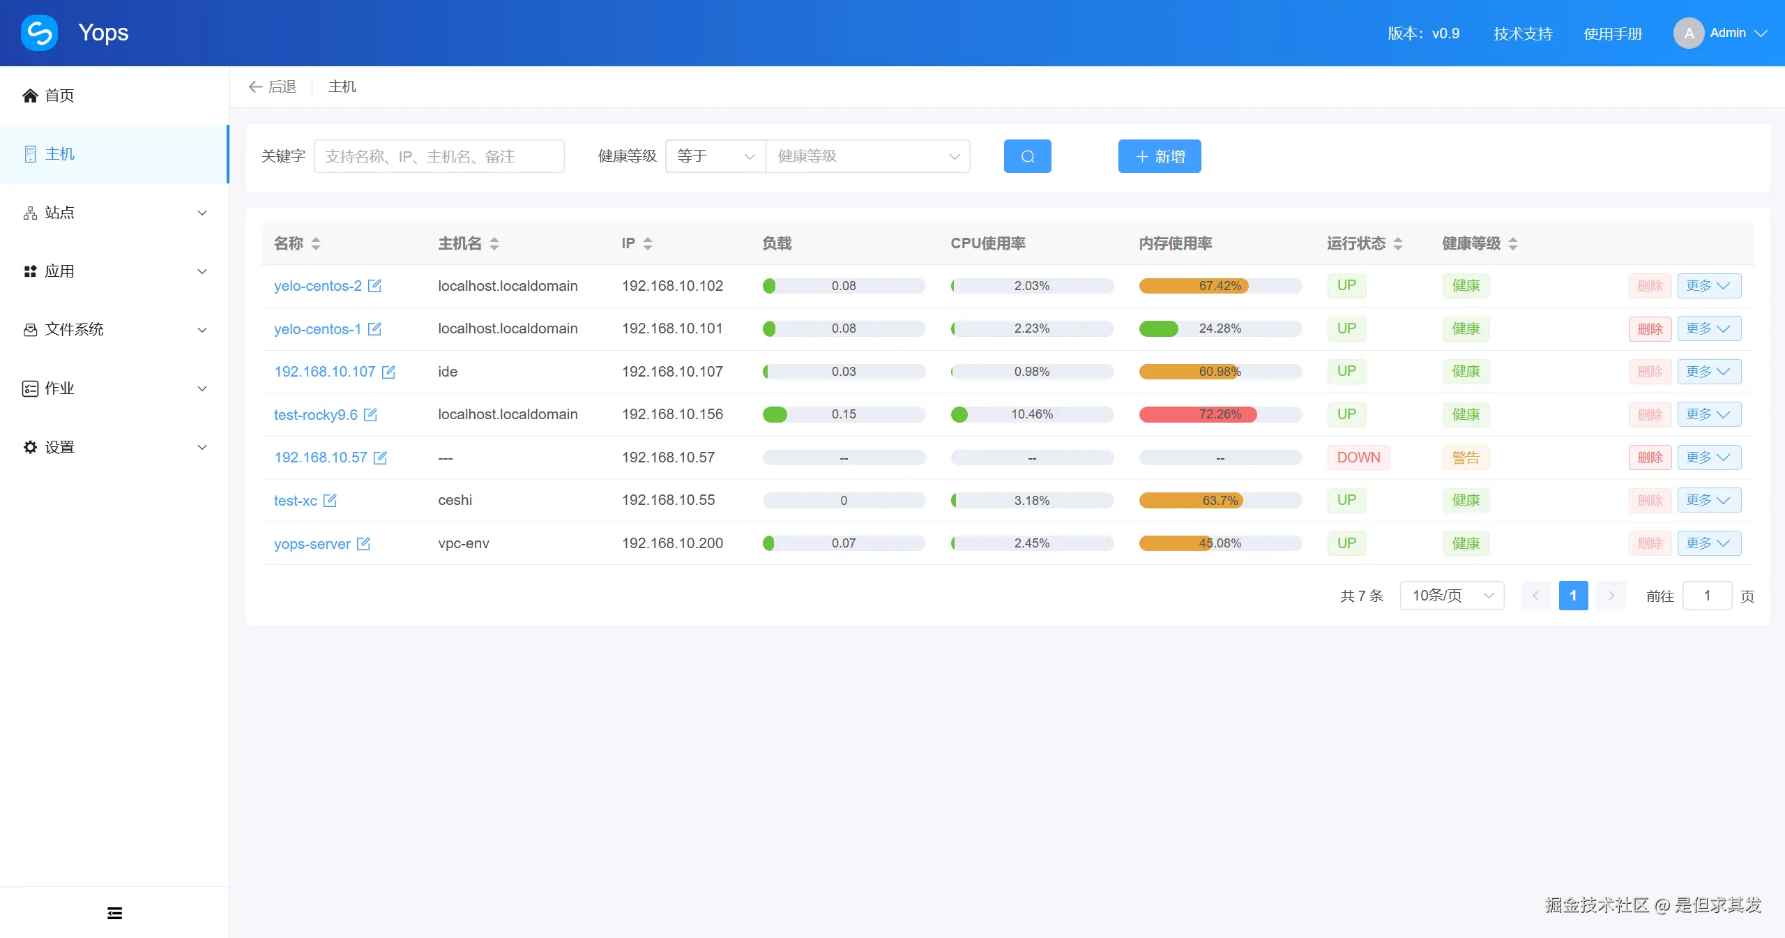Click the 作业 jobs icon
The height and width of the screenshot is (938, 1785).
(29, 388)
